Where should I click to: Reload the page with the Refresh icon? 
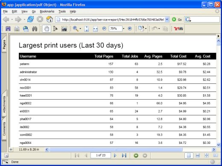pyautogui.click(x=30, y=19)
